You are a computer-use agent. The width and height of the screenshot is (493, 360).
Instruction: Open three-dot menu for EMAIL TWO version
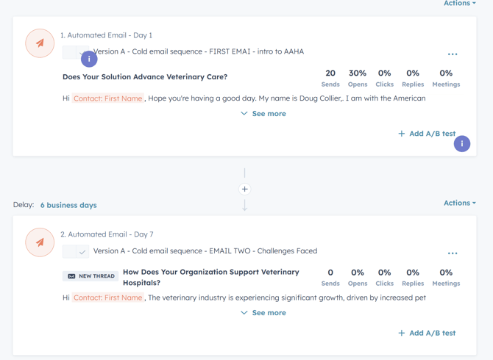(x=453, y=253)
